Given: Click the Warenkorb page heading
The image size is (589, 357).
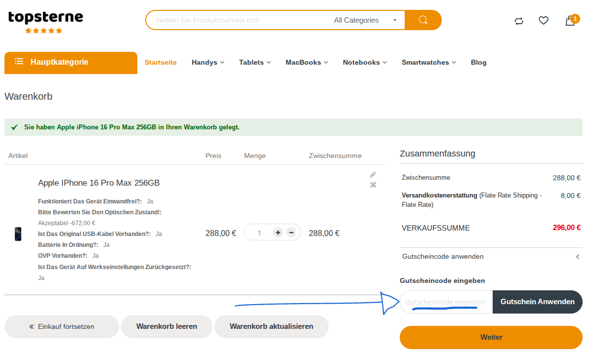Looking at the screenshot, I should pyautogui.click(x=29, y=96).
